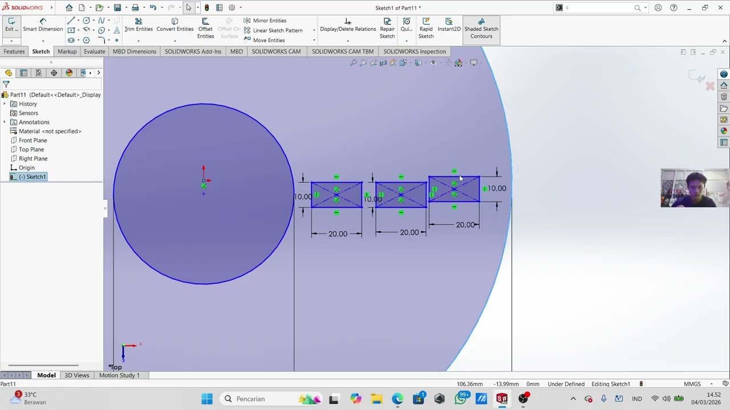Viewport: 730px width, 410px height.
Task: Click Offset Entities tool
Action: click(x=205, y=28)
